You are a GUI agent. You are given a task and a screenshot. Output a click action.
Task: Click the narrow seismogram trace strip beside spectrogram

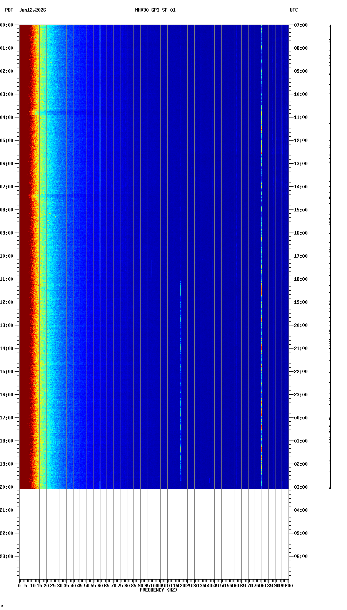[x=330, y=256]
